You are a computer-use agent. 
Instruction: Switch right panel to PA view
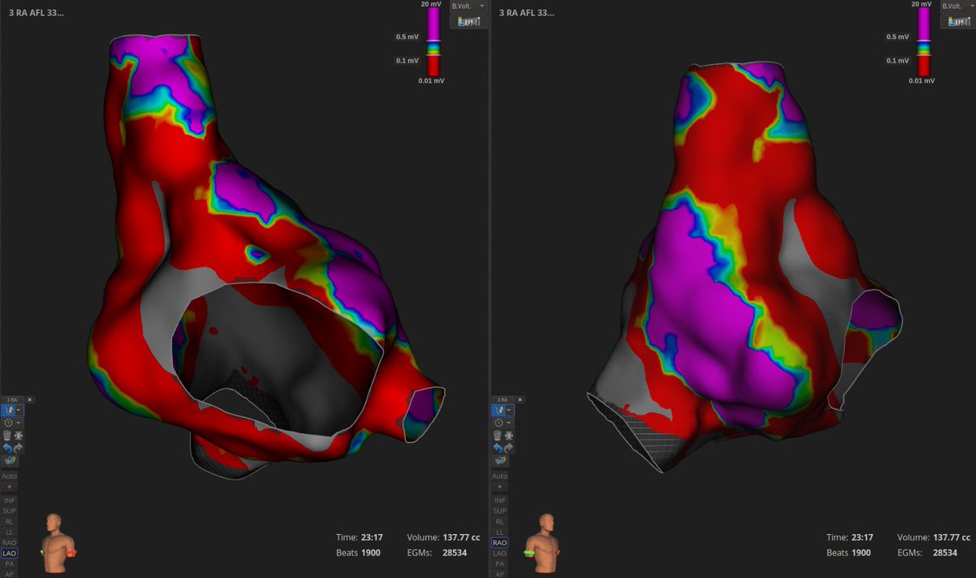point(499,563)
